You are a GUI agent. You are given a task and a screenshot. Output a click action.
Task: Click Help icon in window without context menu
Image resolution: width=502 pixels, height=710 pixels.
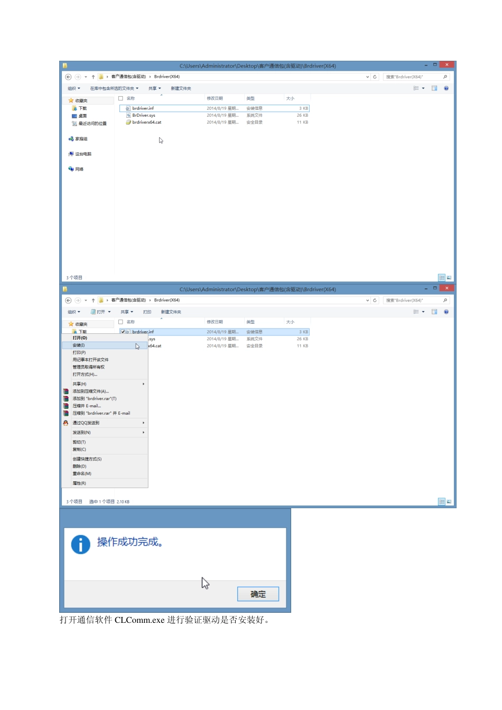coord(446,88)
